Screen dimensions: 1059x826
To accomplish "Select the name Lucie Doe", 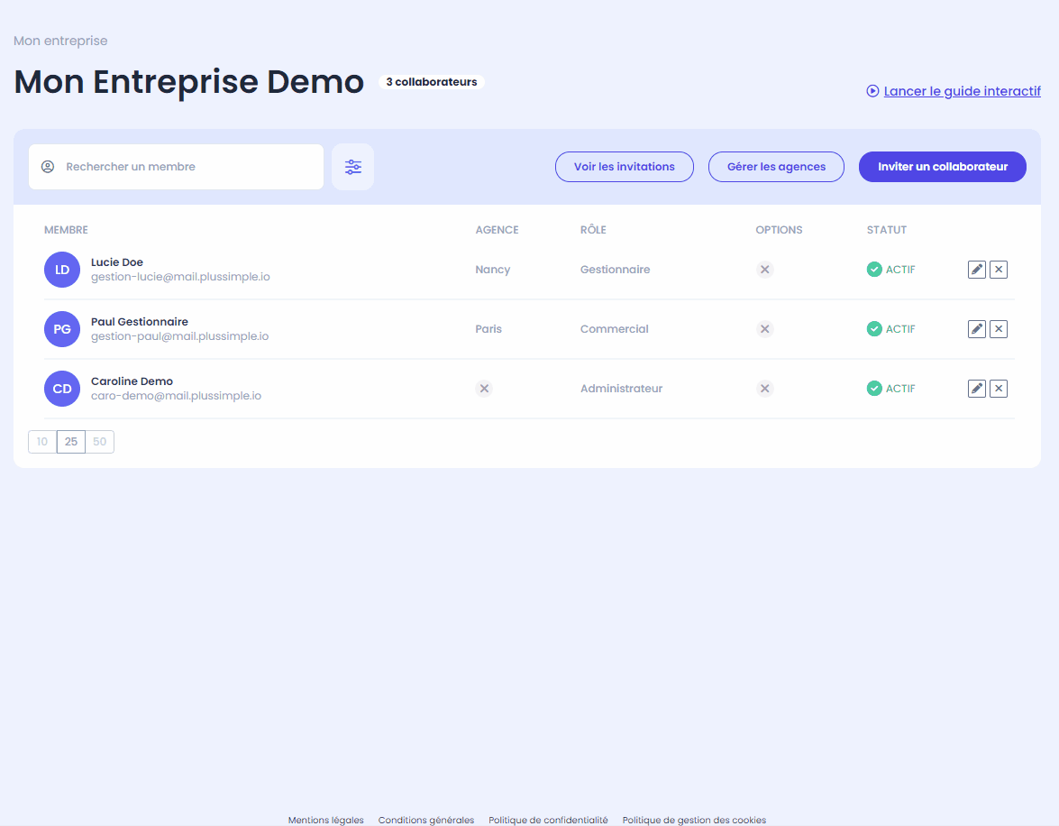I will coord(117,262).
